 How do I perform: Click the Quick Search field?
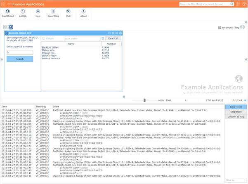[82, 39]
